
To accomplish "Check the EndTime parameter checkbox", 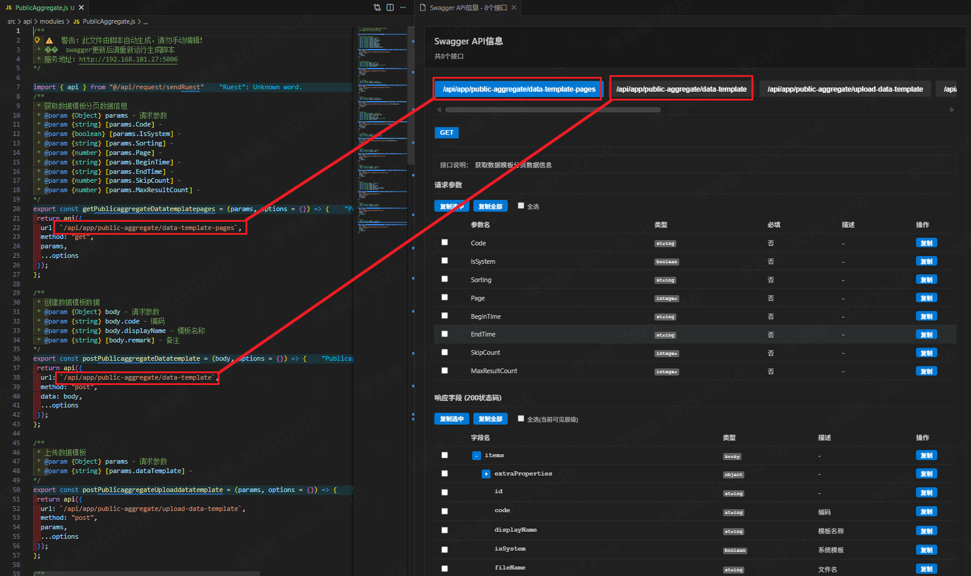I will [x=444, y=334].
